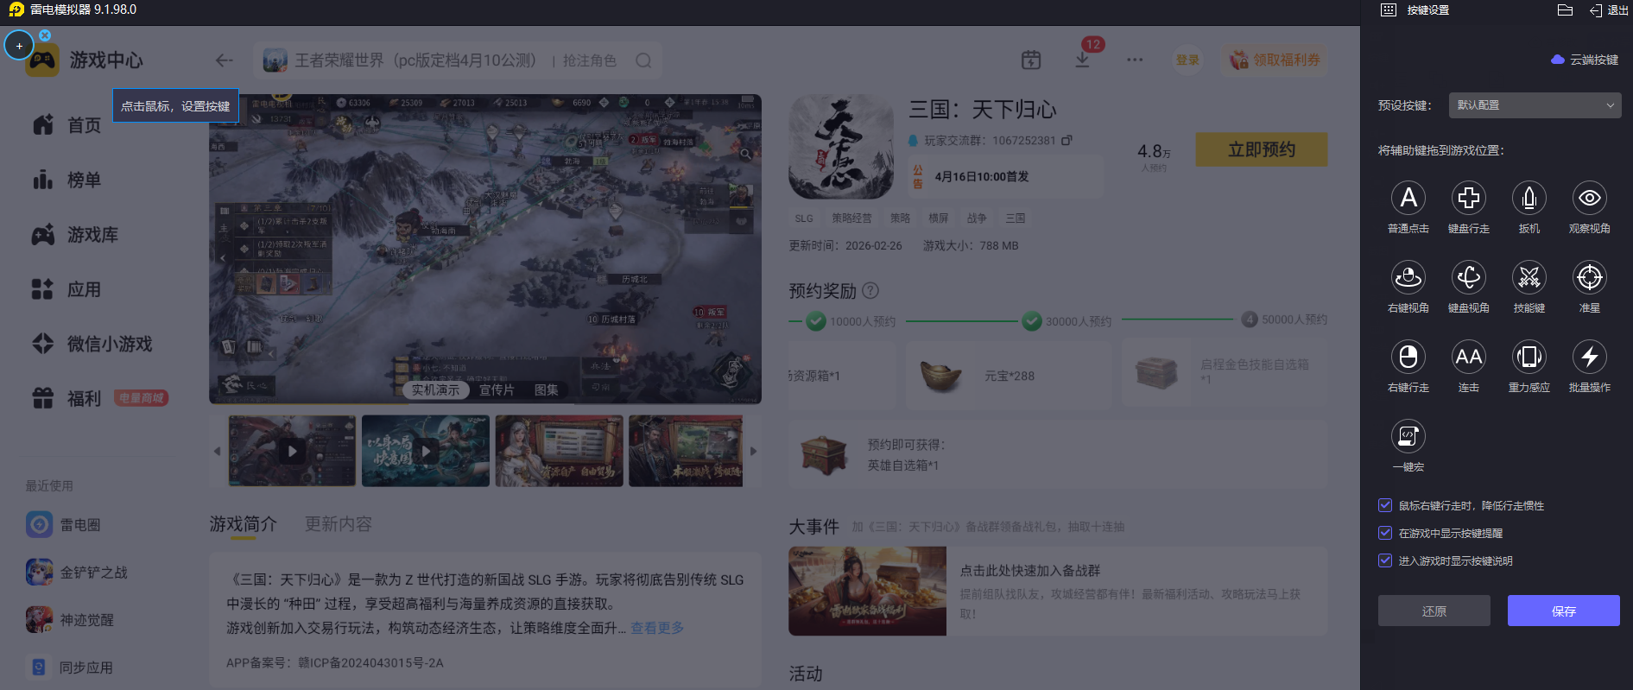Select the 右键行走 right-click walk icon
The image size is (1633, 690).
click(1408, 357)
